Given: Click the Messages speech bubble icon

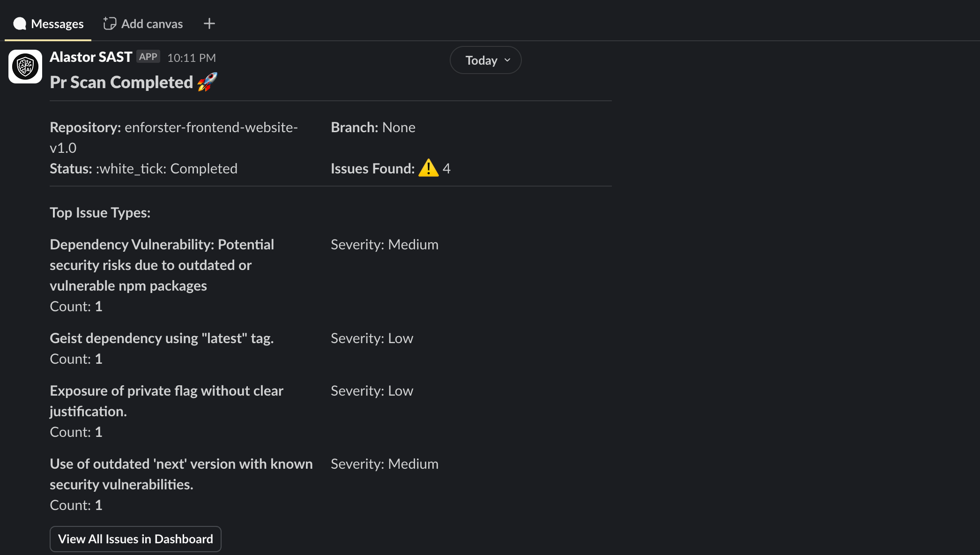Looking at the screenshot, I should [20, 23].
